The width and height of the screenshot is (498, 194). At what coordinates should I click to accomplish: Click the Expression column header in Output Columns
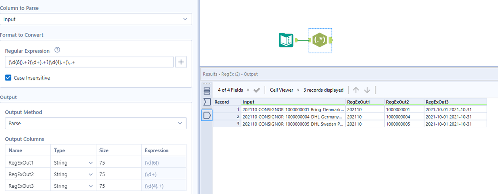[x=164, y=150]
